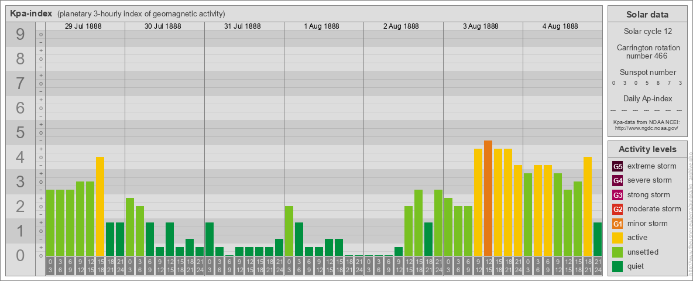
Task: Click the Kp scale number 4
Action: click(20, 157)
